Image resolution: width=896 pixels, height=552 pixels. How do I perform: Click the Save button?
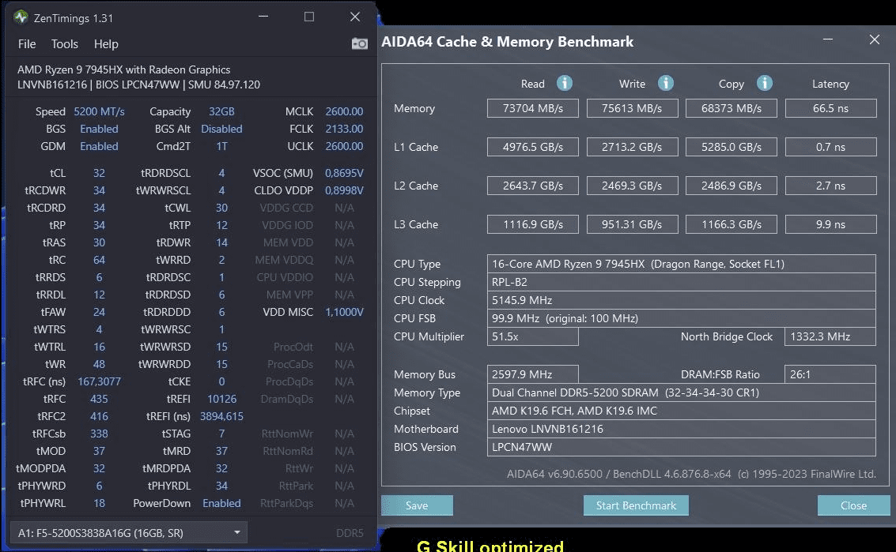pyautogui.click(x=417, y=505)
